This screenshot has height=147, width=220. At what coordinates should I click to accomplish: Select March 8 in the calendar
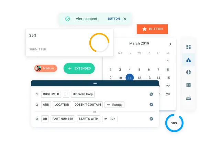click(168, 70)
